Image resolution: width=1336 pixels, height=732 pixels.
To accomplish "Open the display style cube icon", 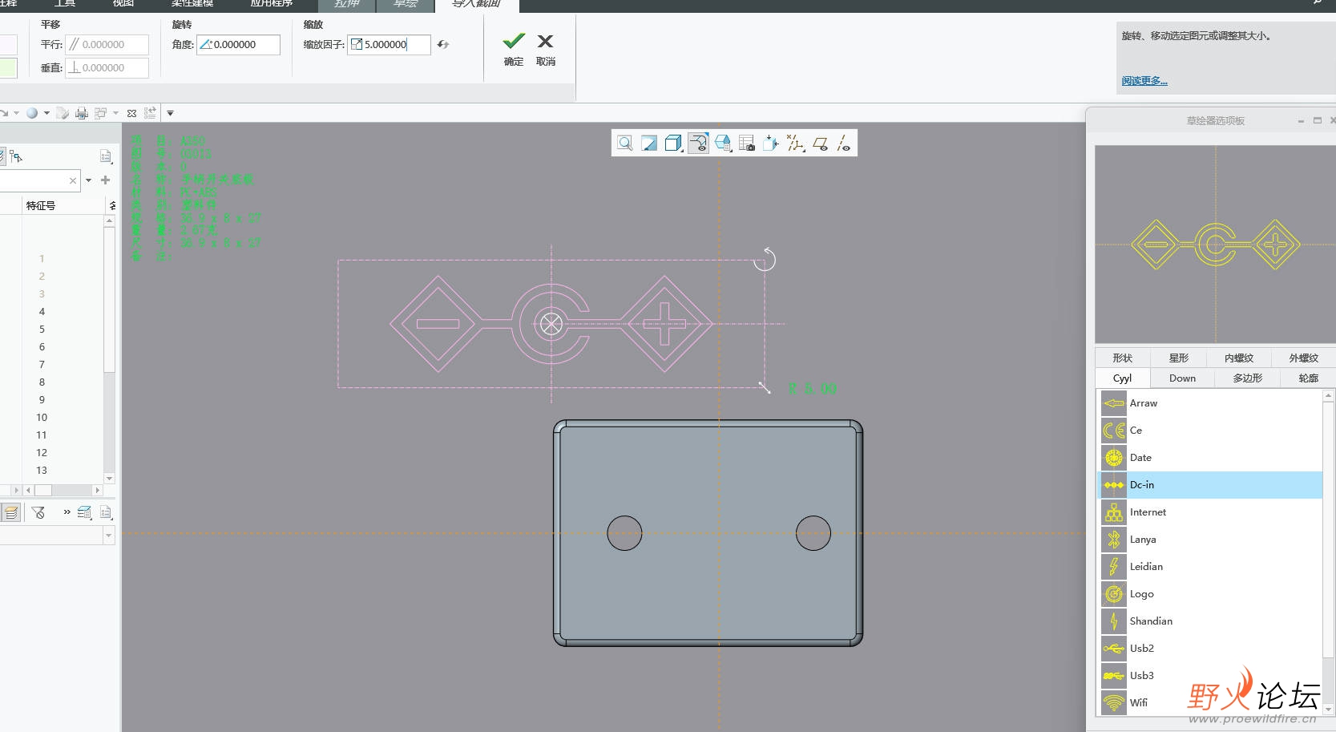I will pyautogui.click(x=674, y=144).
